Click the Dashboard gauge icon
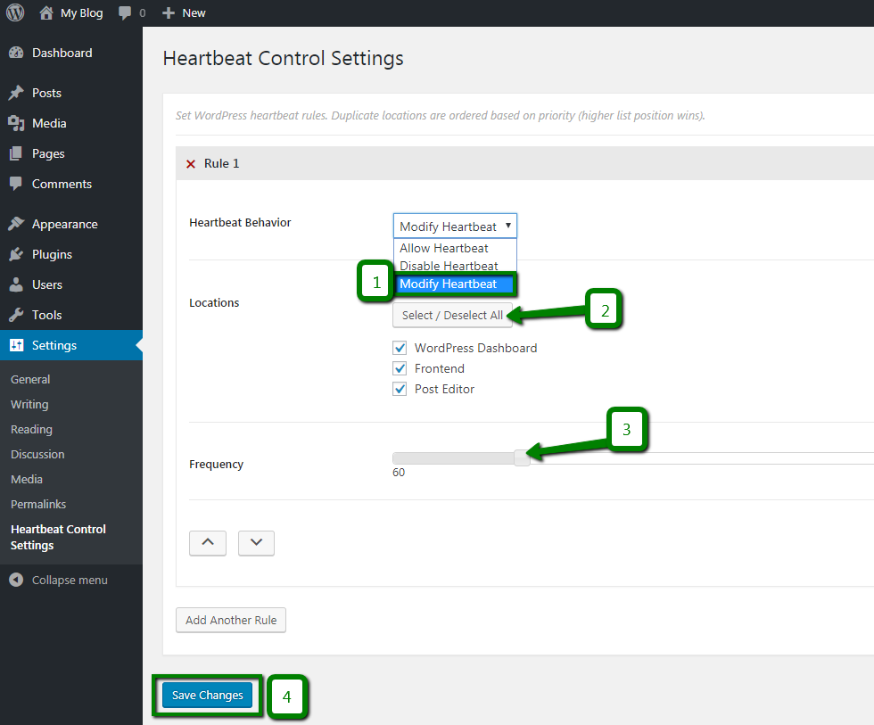 coord(16,53)
